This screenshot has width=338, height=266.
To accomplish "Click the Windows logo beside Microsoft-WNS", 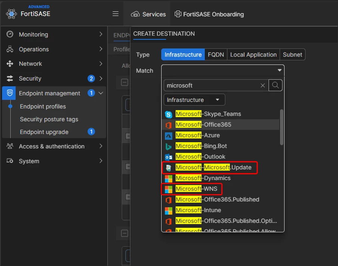I will click(x=169, y=189).
